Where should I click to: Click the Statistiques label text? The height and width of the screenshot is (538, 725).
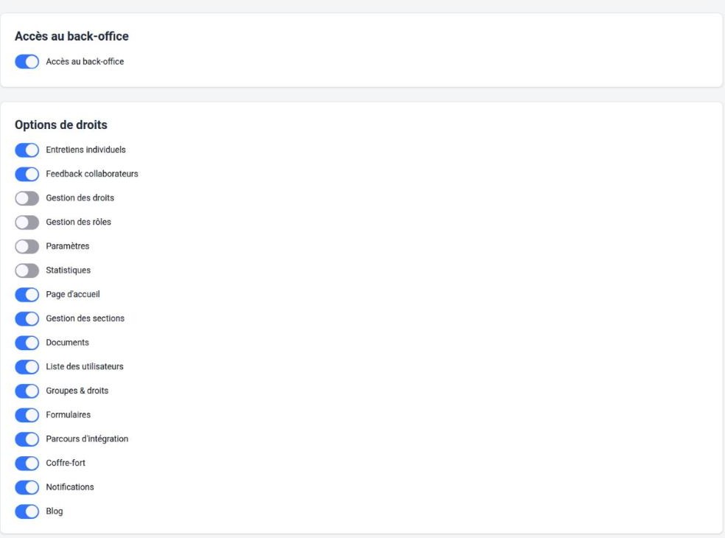[x=69, y=270]
